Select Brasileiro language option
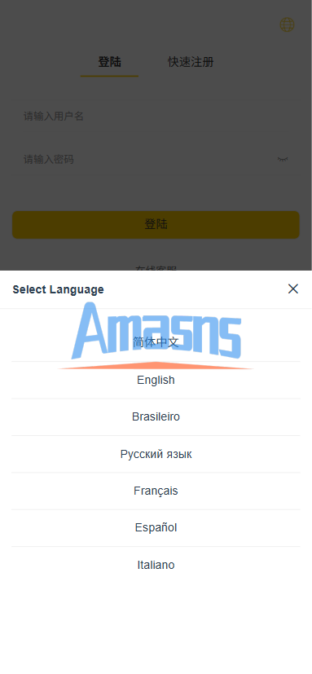The width and height of the screenshot is (312, 674). (x=156, y=417)
